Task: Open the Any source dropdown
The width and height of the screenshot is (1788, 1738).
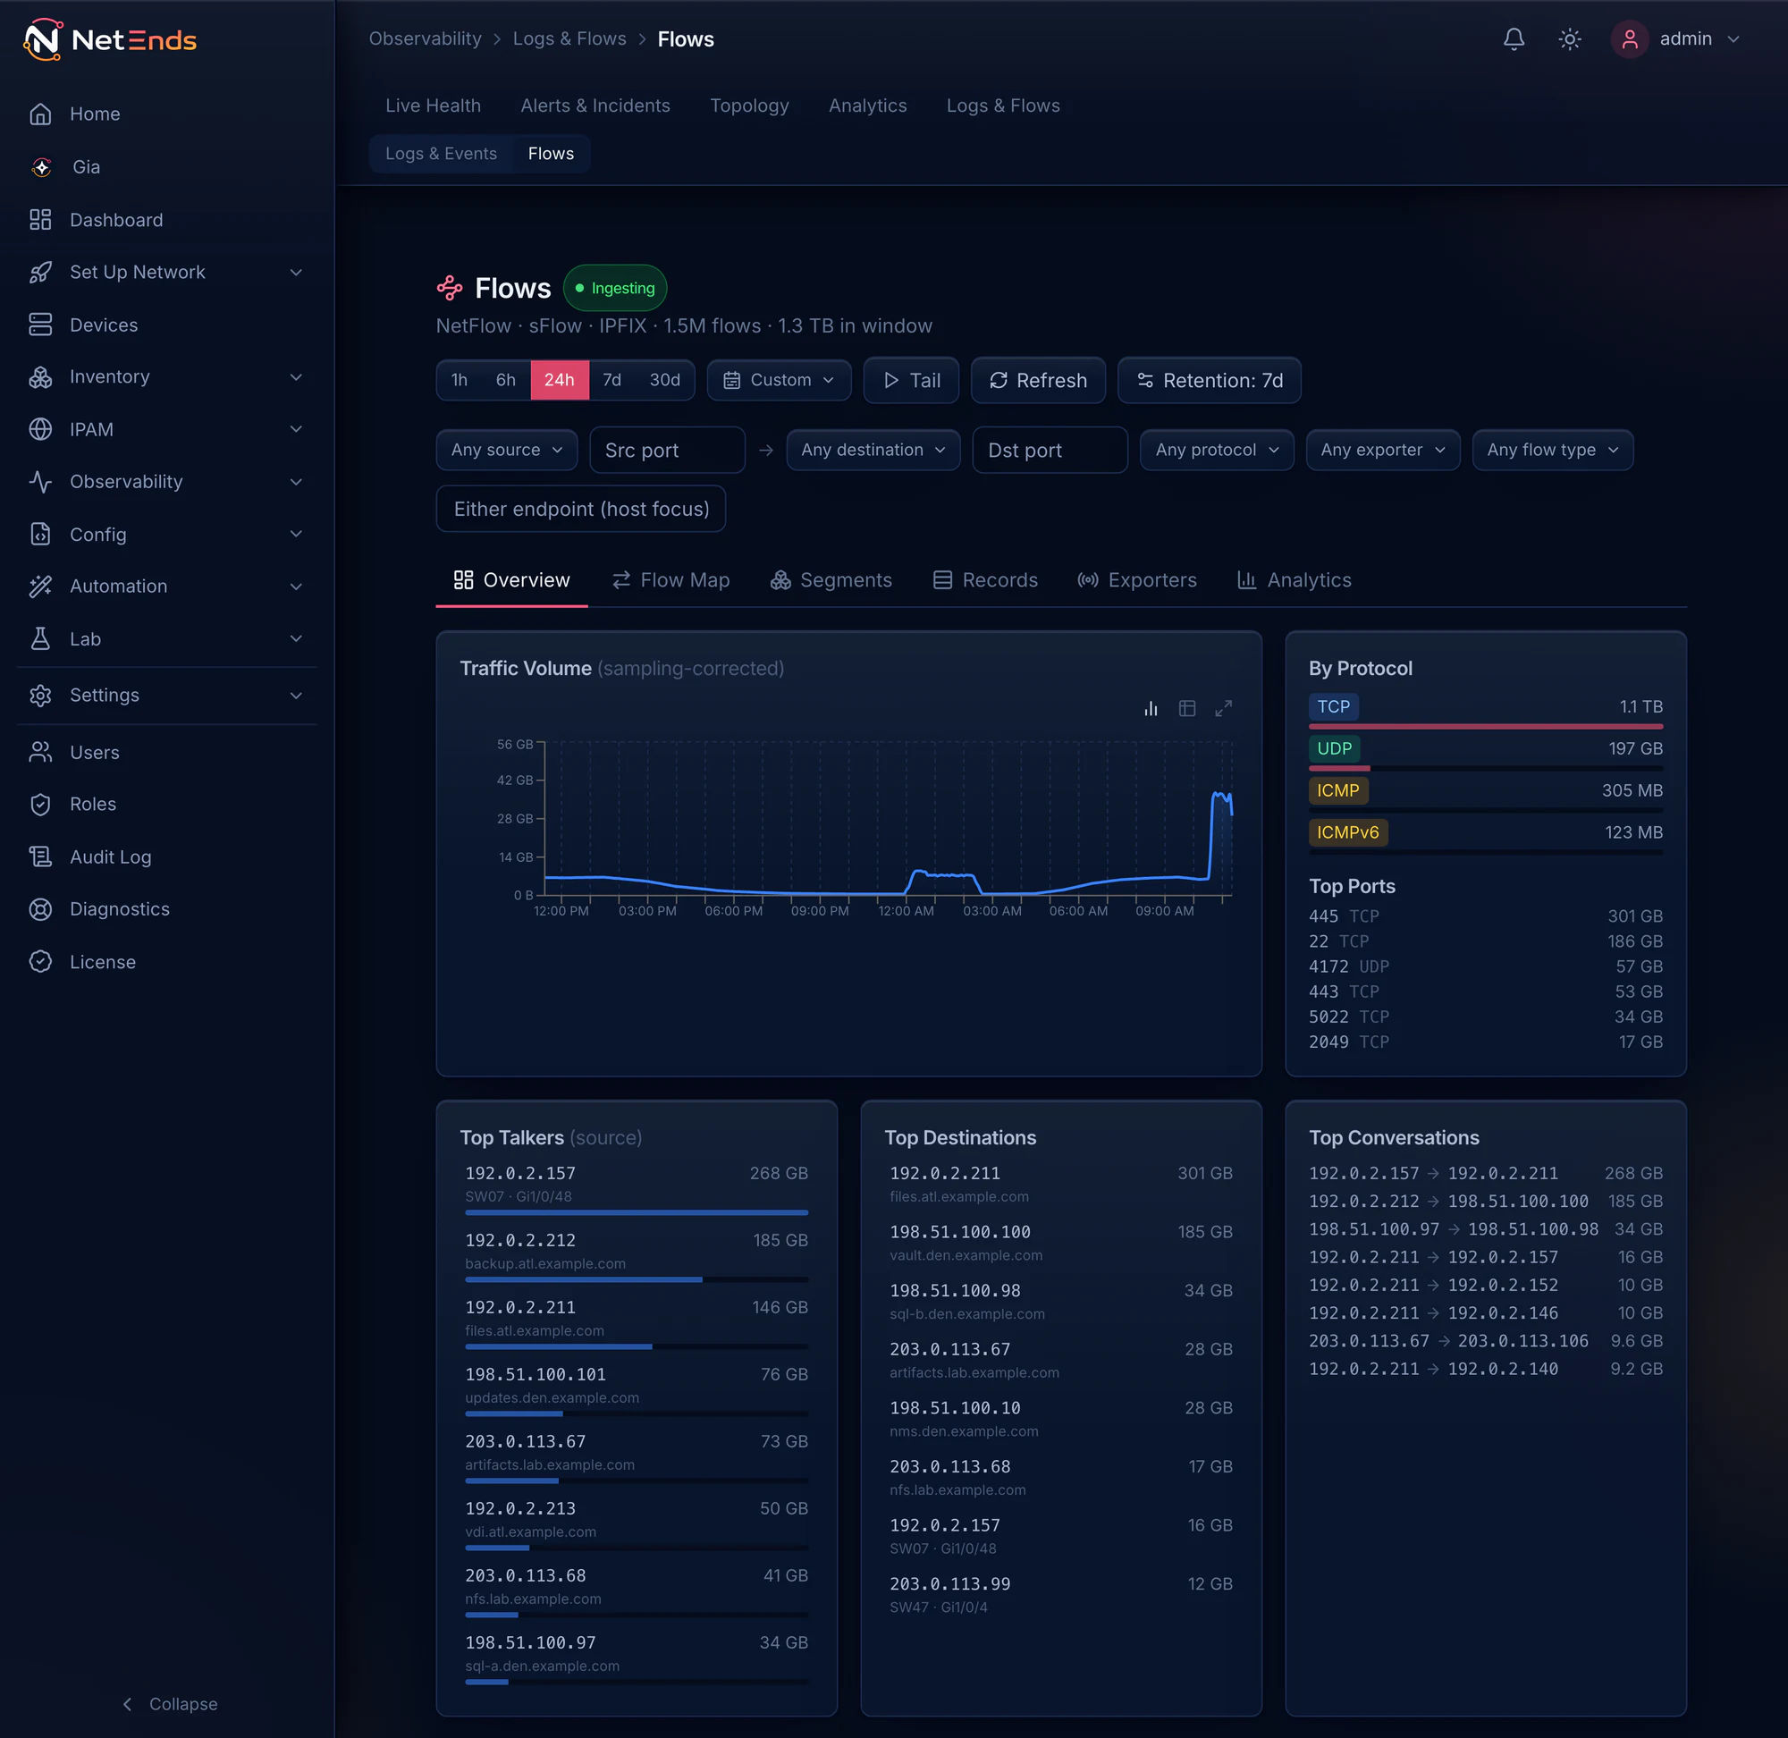Action: click(x=507, y=450)
